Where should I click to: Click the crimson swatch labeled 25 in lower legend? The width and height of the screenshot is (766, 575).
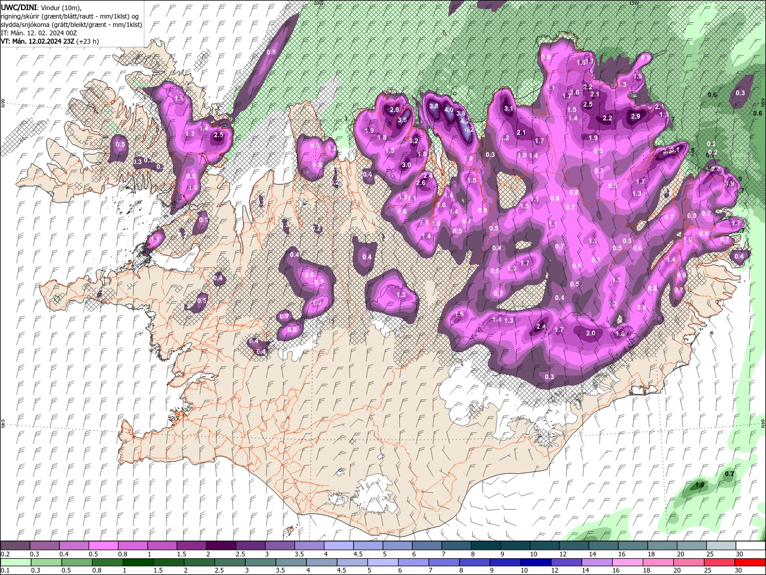(x=720, y=562)
